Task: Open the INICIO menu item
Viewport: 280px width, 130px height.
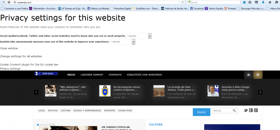Action: [x=71, y=75]
